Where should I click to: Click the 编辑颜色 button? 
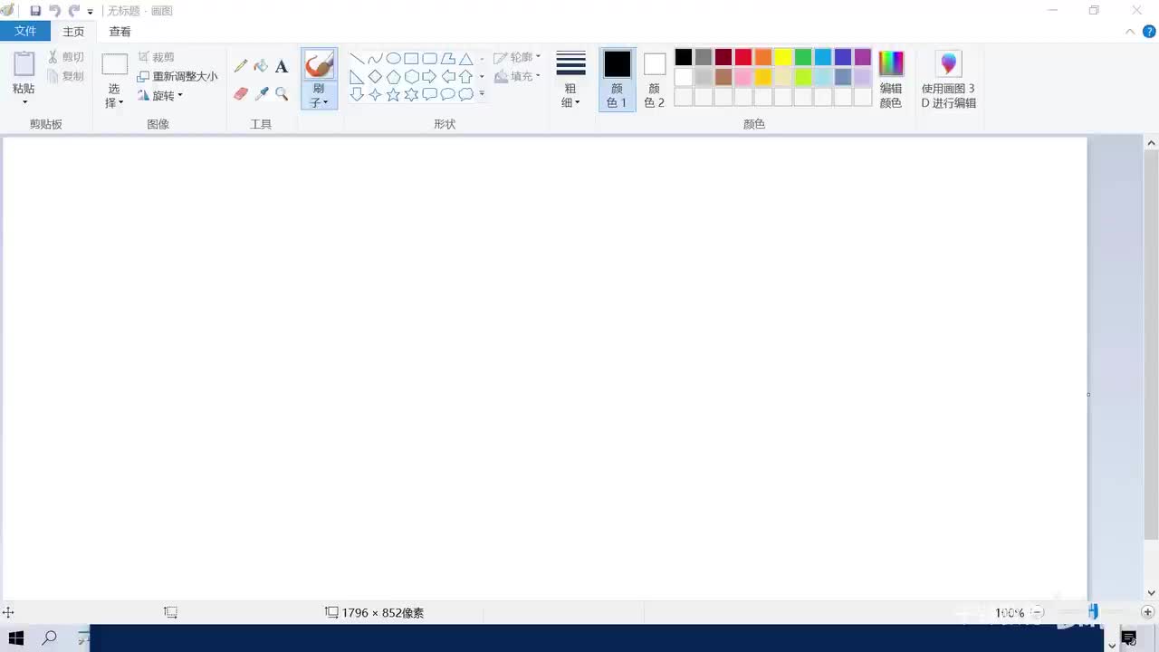coord(891,80)
